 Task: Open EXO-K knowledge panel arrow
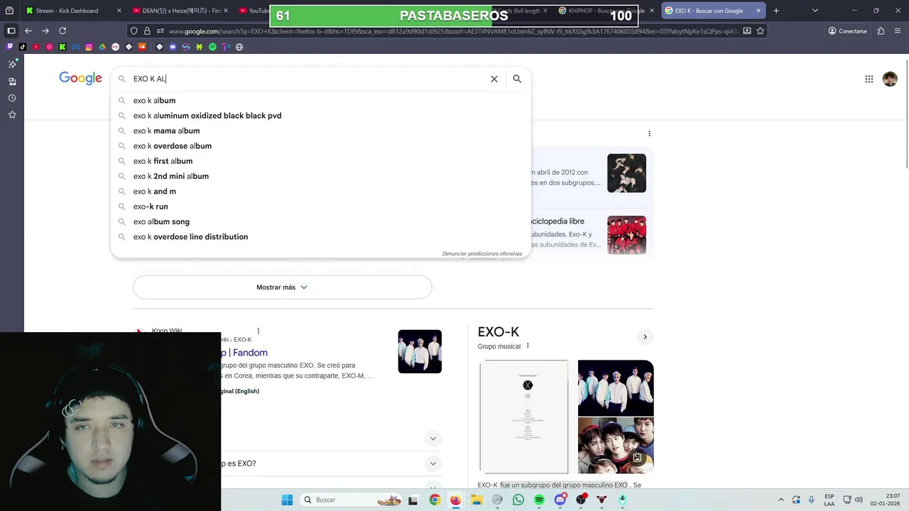click(645, 337)
